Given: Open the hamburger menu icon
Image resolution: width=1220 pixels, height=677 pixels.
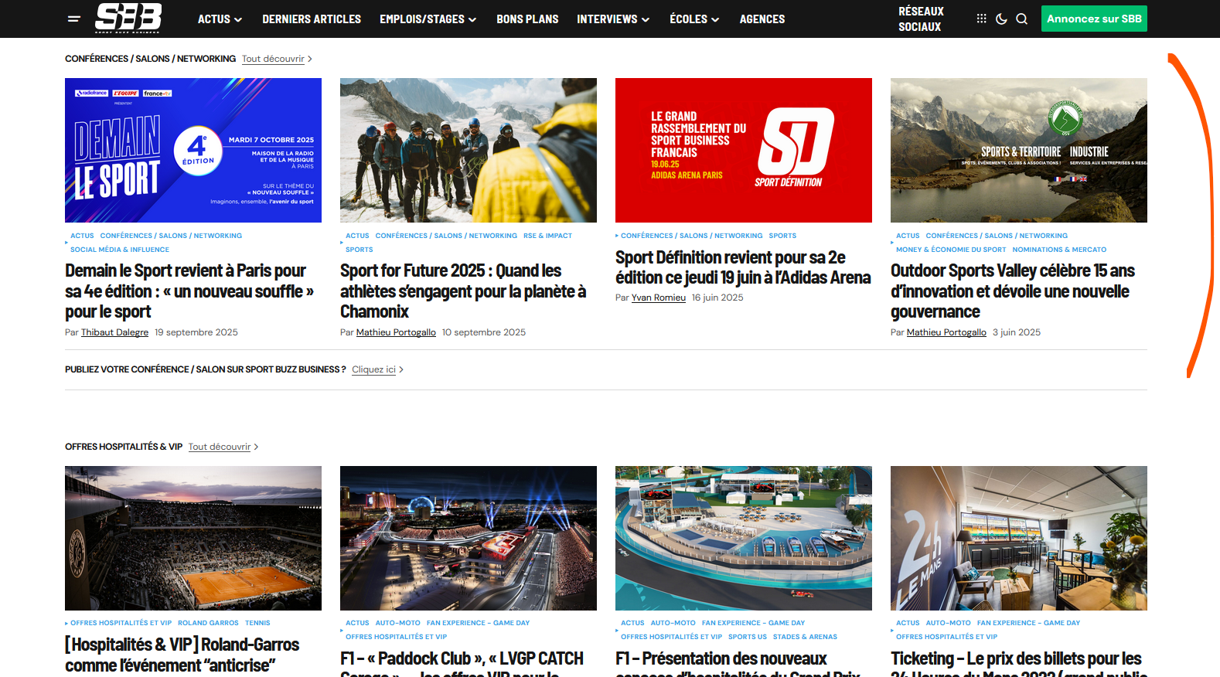Looking at the screenshot, I should [74, 19].
